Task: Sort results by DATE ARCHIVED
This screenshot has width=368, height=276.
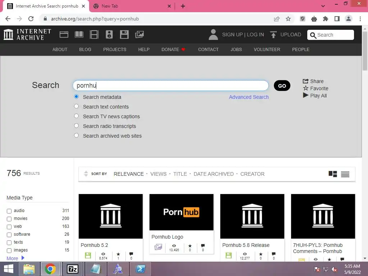Action: point(213,174)
